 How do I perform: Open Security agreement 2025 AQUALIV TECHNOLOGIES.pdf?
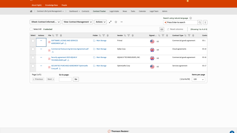(x=65, y=57)
